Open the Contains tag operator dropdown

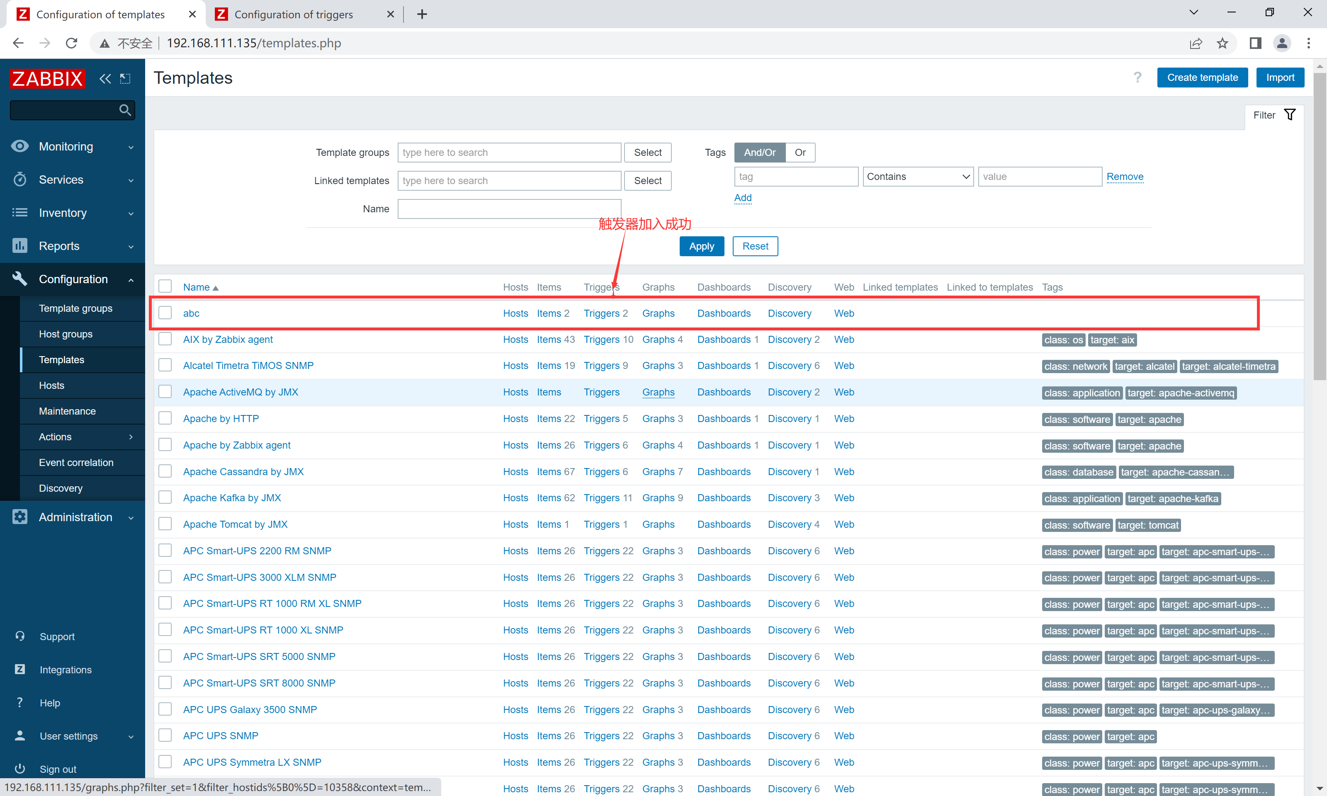(918, 177)
